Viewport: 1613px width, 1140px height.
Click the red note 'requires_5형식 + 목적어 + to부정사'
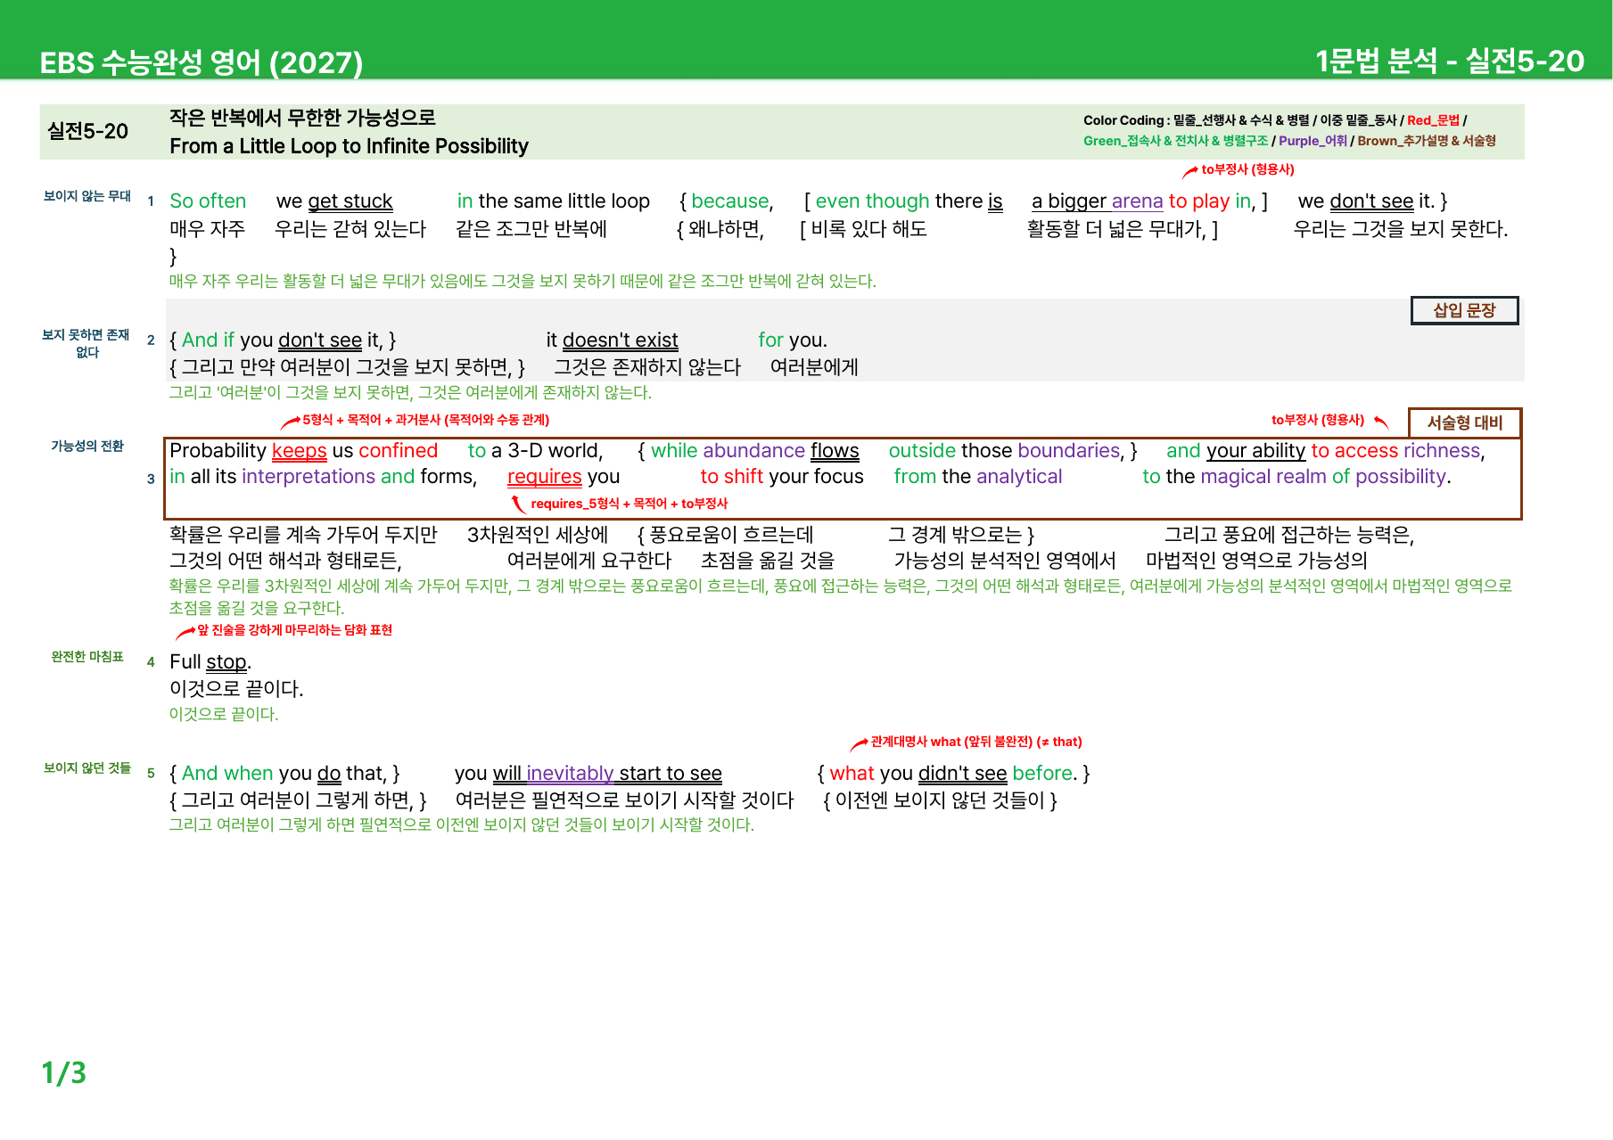(x=629, y=504)
